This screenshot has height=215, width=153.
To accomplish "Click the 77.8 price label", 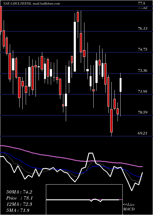I will coord(141,3).
